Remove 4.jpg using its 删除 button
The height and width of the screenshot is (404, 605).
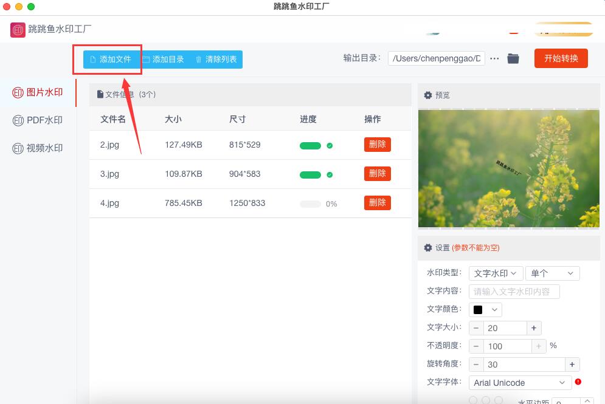(x=378, y=203)
